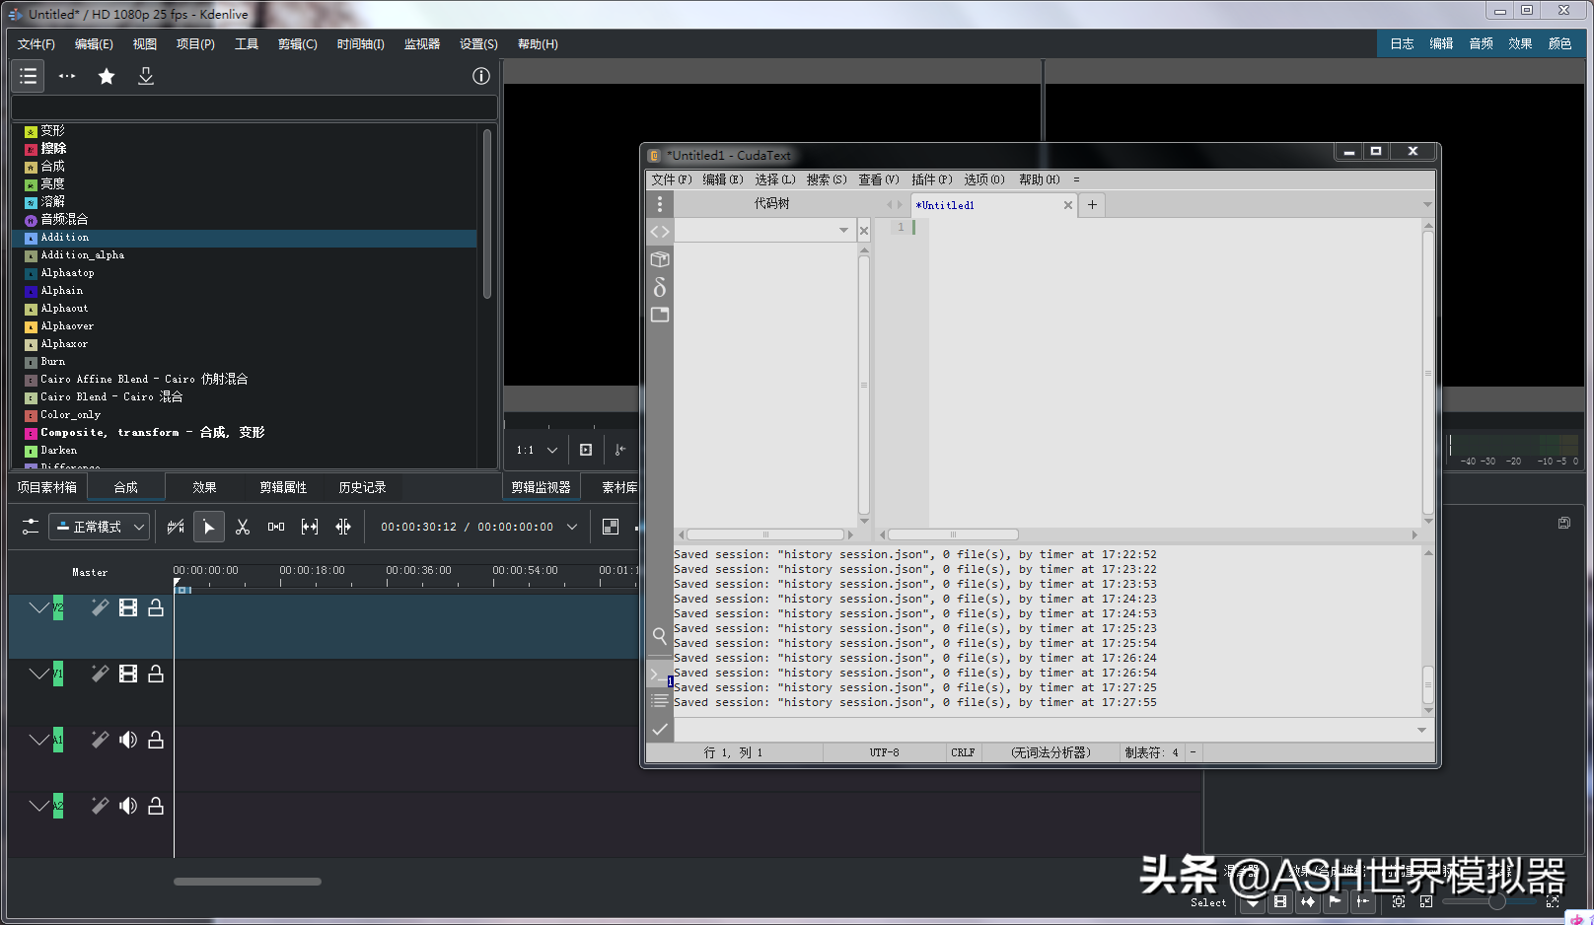Toggle the compositing checker icon
The image size is (1594, 925).
611,527
